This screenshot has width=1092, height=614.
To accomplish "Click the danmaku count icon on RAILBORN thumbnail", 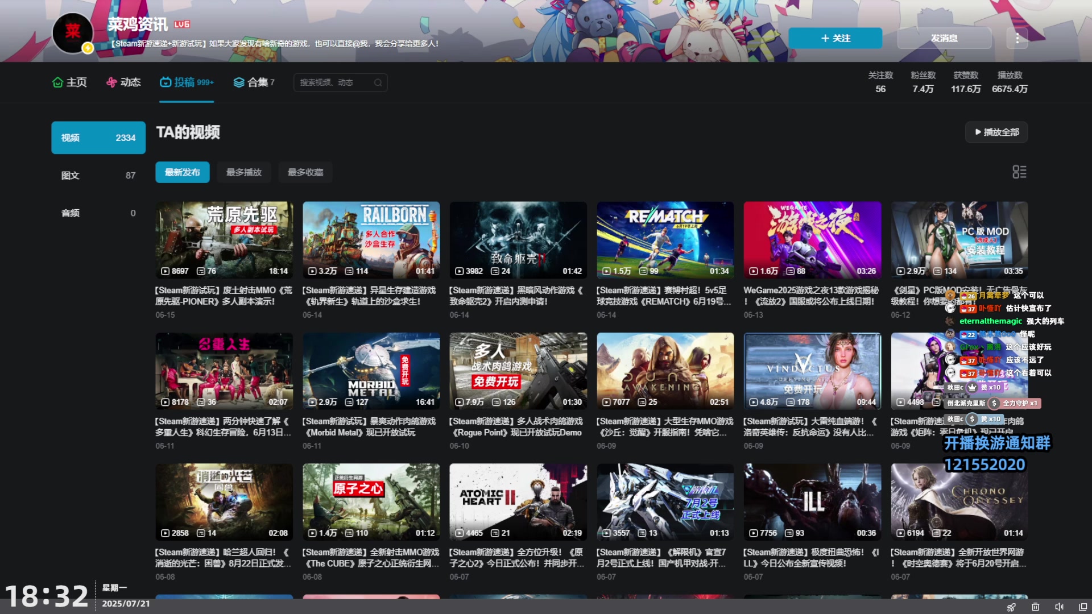I will (x=348, y=271).
